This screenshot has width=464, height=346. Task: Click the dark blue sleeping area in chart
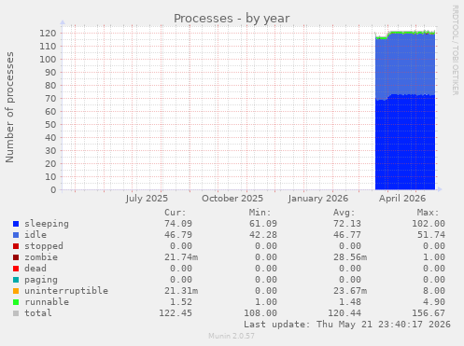405,143
